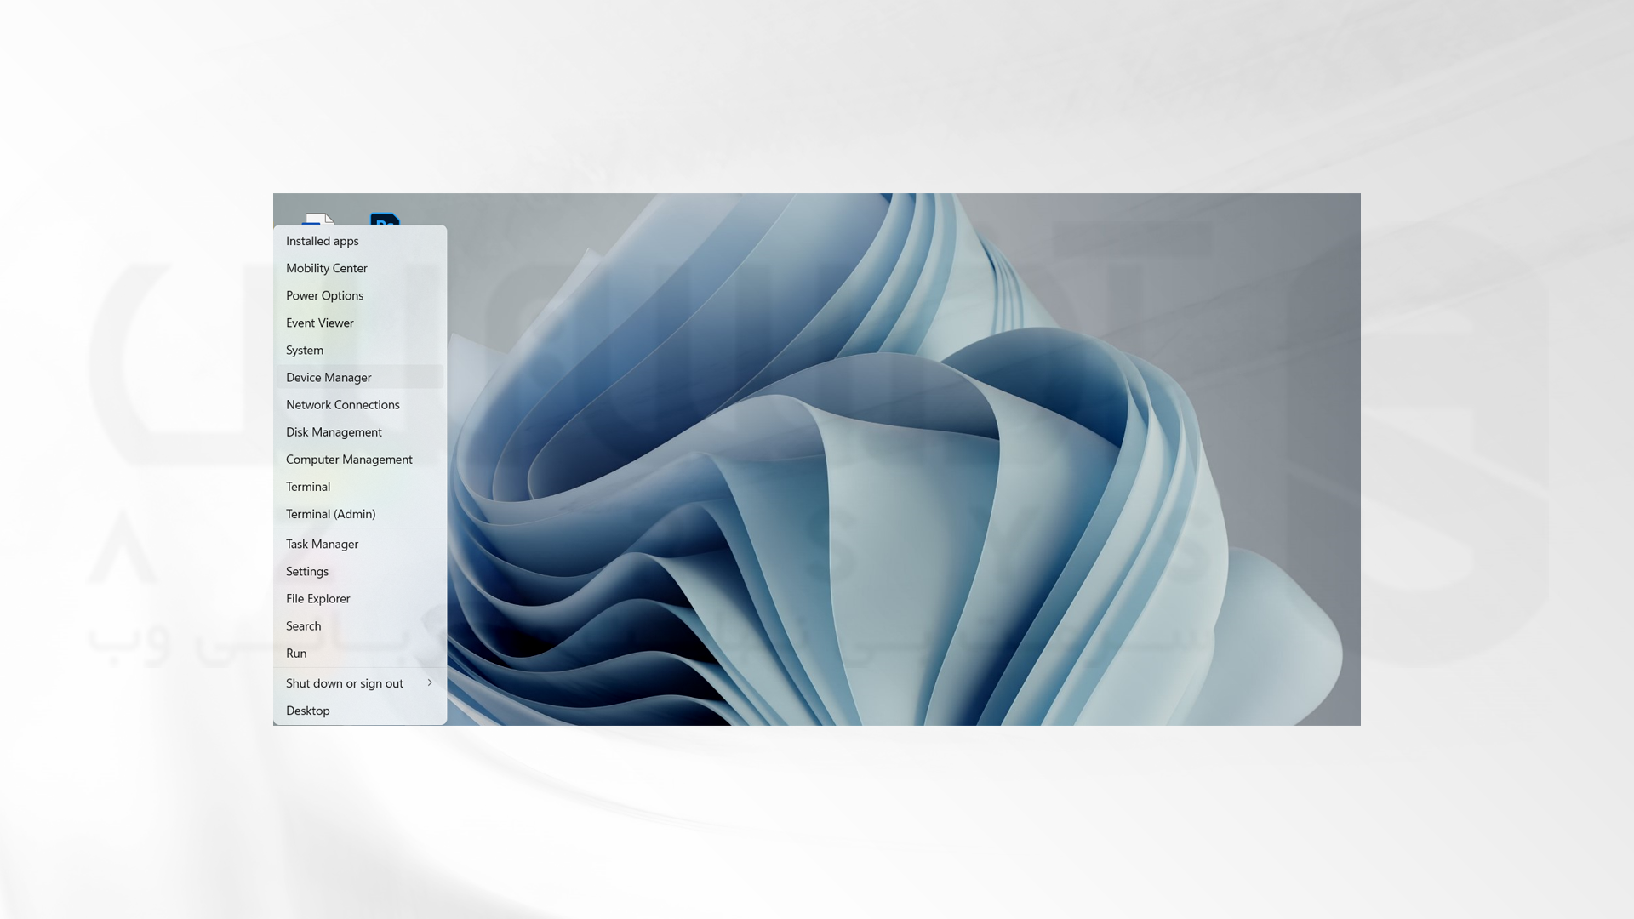The image size is (1634, 919).
Task: Launch Disk Management utility
Action: (334, 431)
